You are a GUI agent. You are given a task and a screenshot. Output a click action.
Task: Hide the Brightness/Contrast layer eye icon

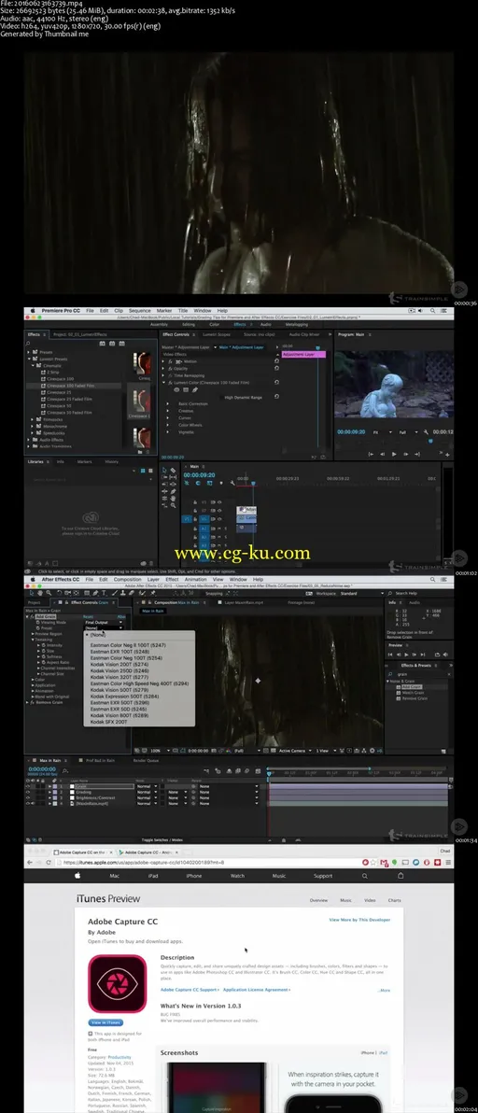[28, 797]
